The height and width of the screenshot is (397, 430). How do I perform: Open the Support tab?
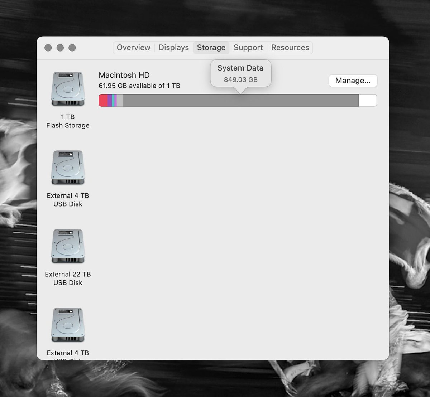(x=248, y=48)
